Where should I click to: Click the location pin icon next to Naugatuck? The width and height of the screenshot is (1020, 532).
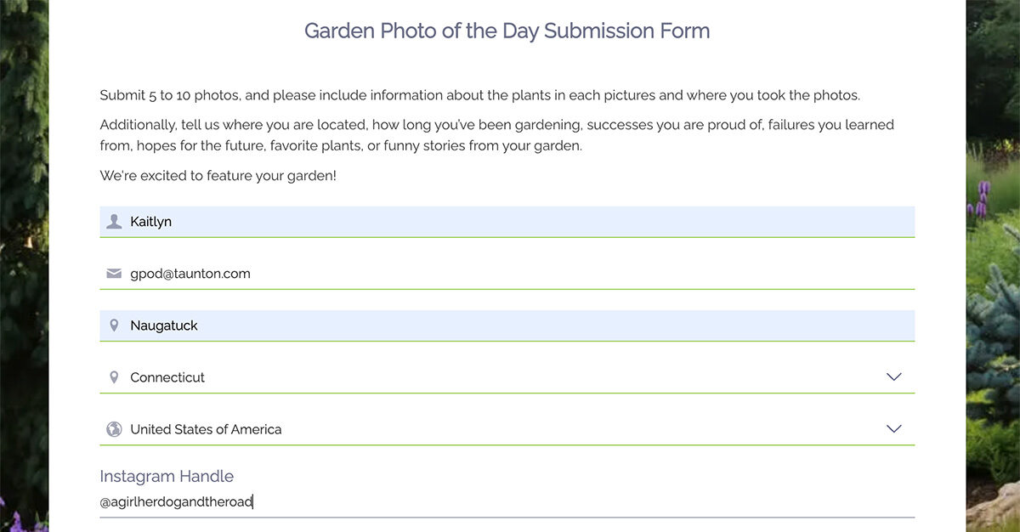click(x=114, y=325)
